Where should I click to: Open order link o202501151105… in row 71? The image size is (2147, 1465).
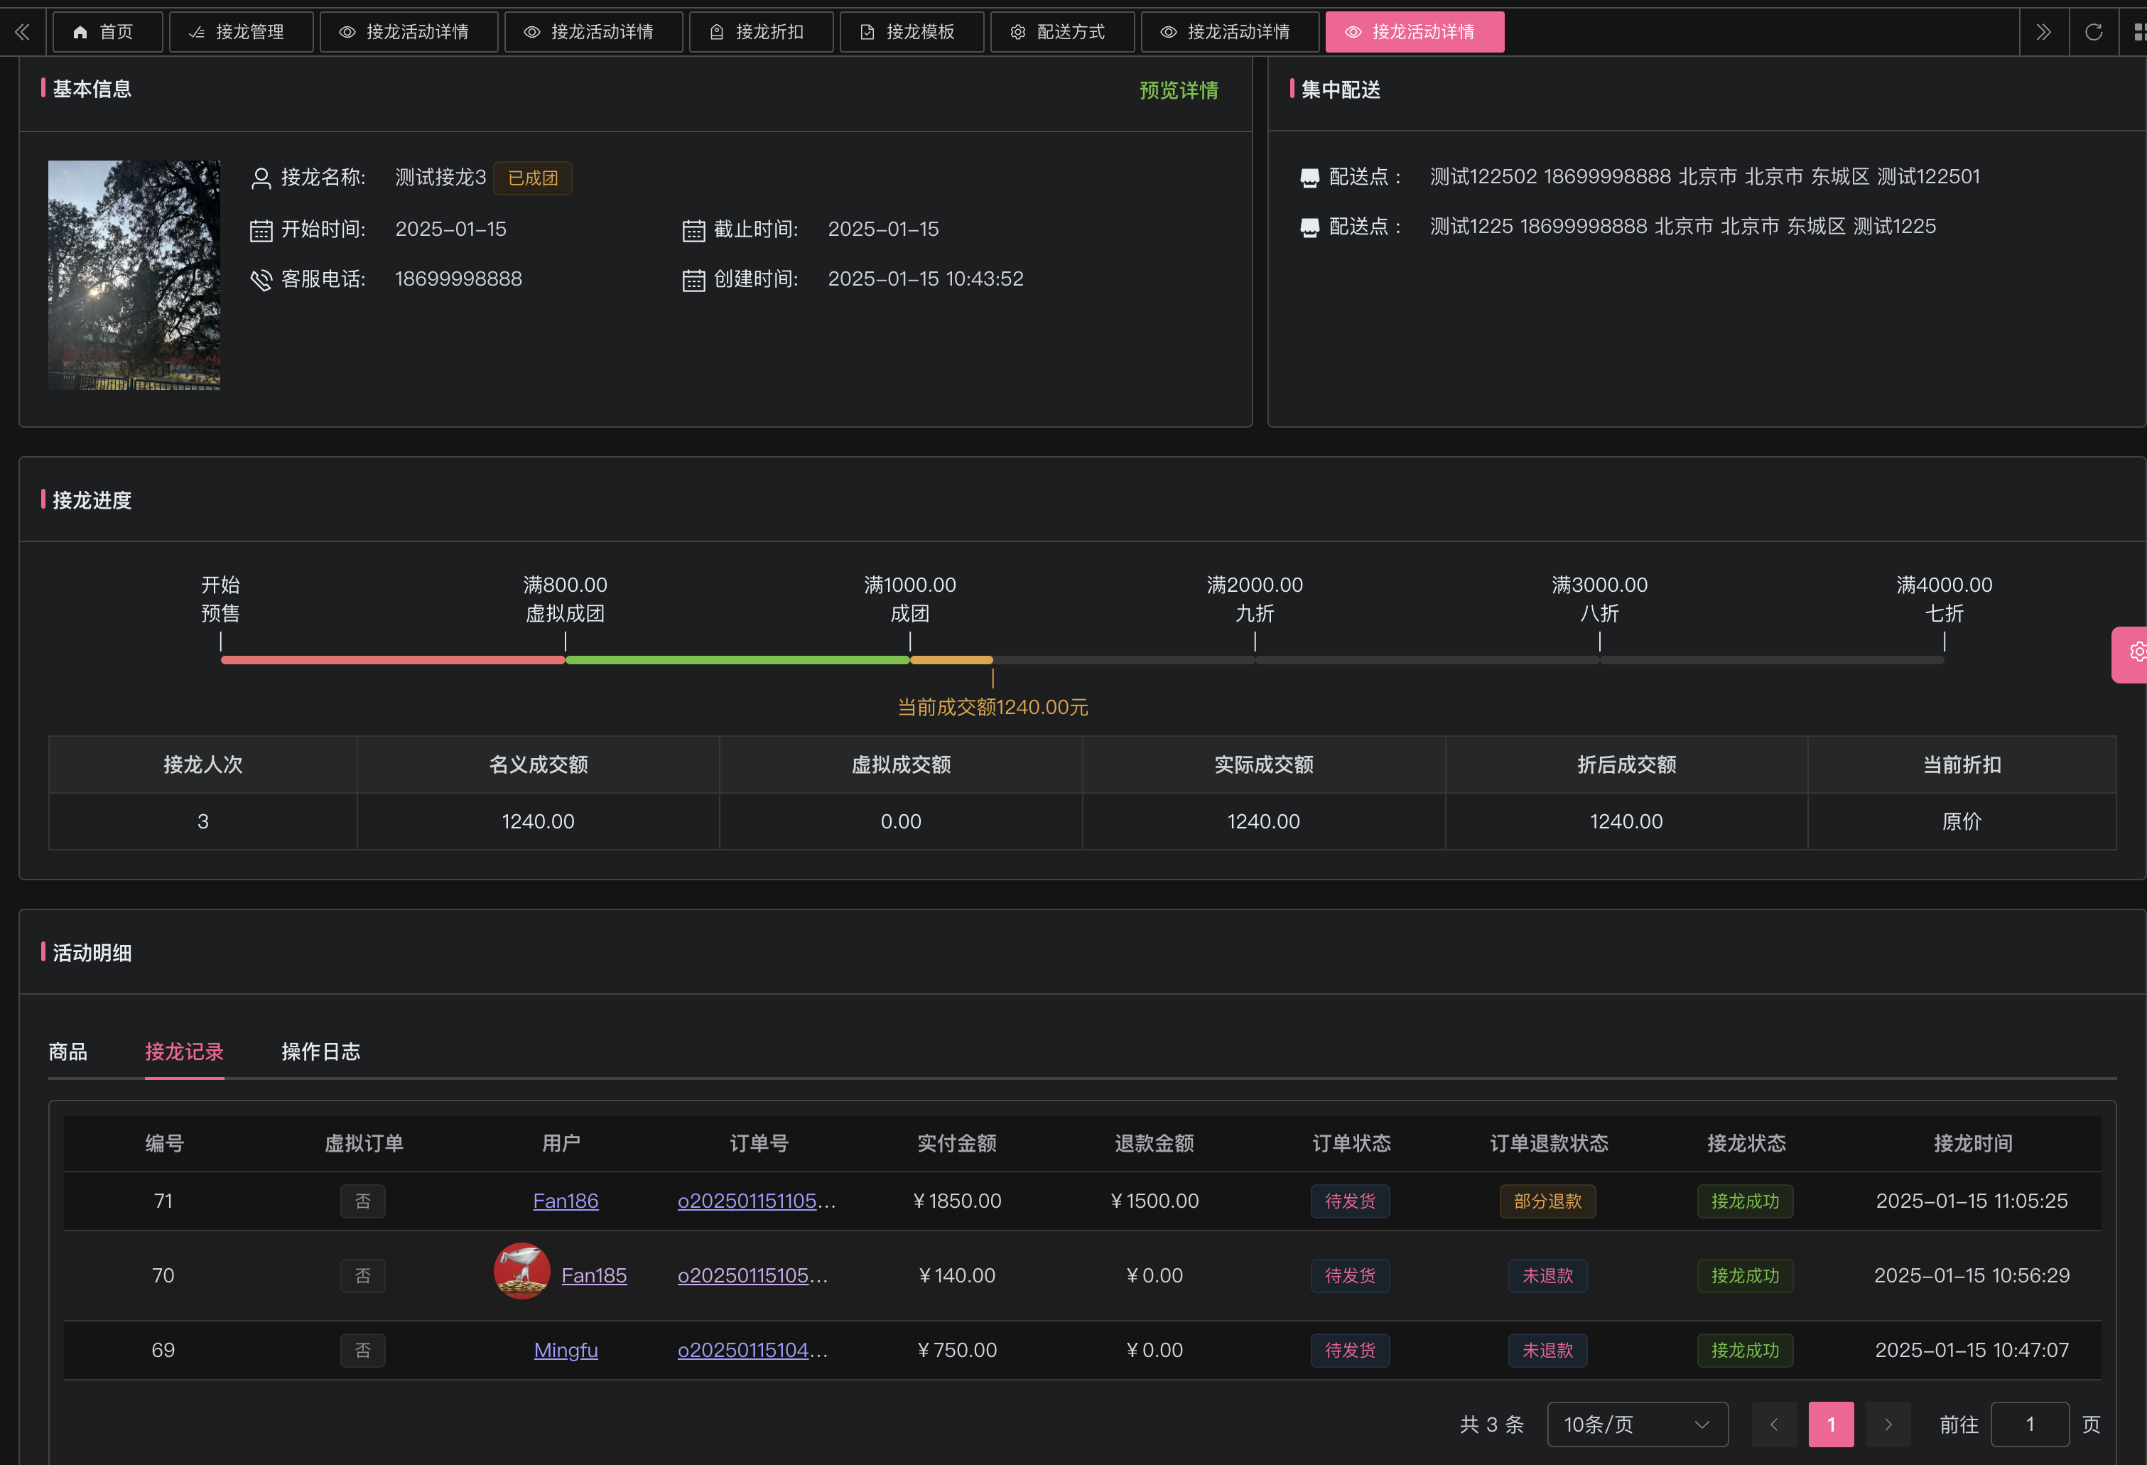pyautogui.click(x=757, y=1201)
